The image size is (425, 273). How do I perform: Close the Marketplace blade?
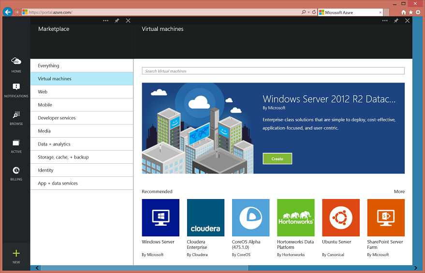point(128,21)
